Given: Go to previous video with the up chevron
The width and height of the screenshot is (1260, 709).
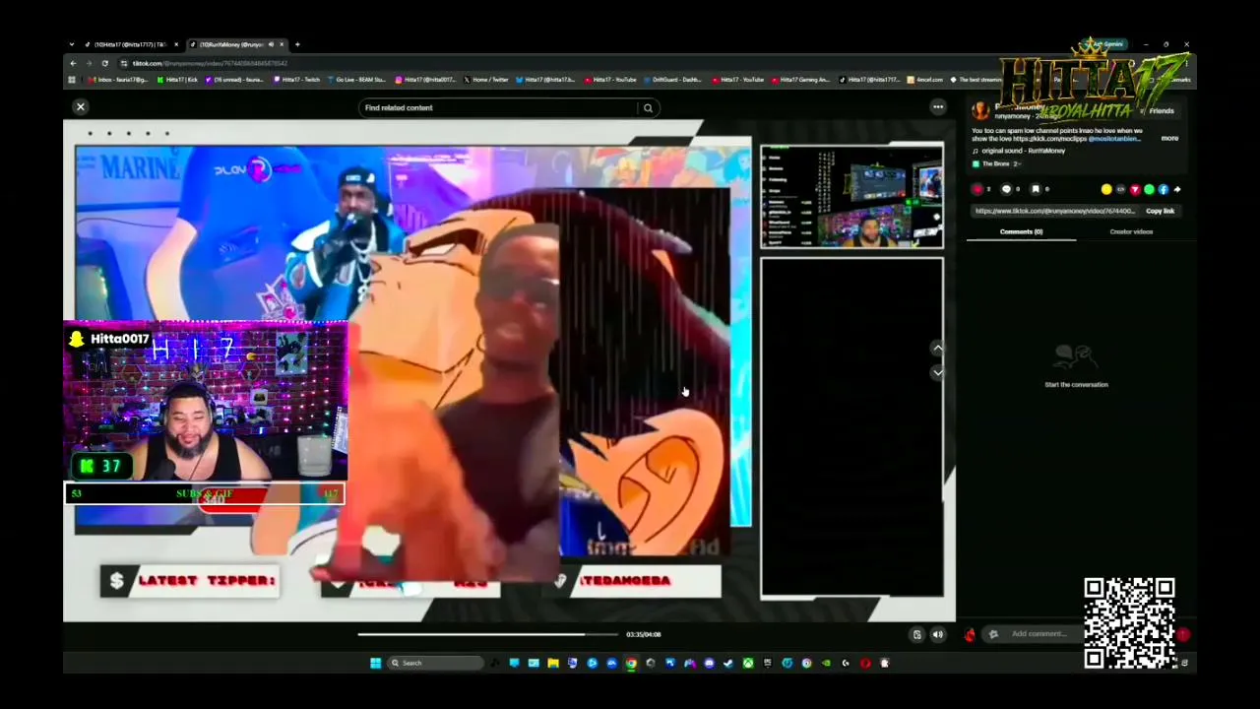Looking at the screenshot, I should (x=938, y=348).
